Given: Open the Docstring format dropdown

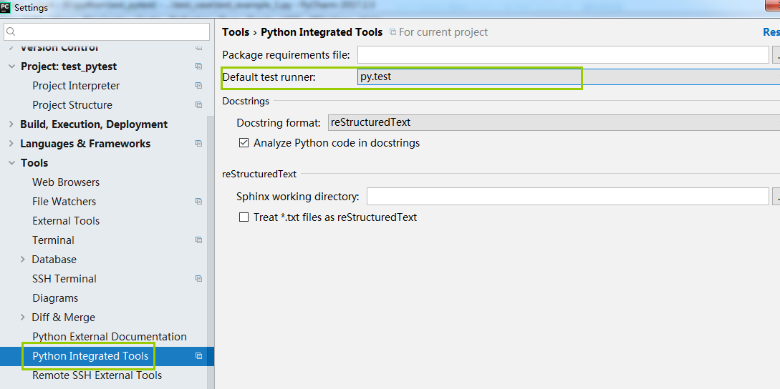Looking at the screenshot, I should click(x=553, y=123).
